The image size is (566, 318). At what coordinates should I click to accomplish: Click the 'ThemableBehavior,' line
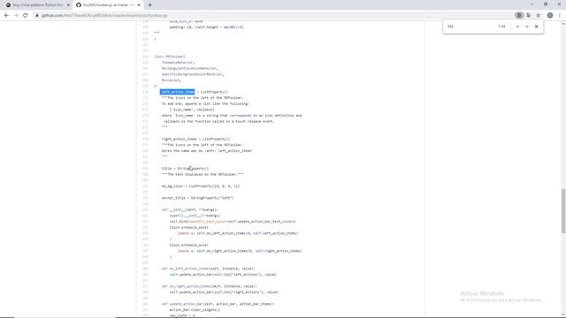click(178, 63)
